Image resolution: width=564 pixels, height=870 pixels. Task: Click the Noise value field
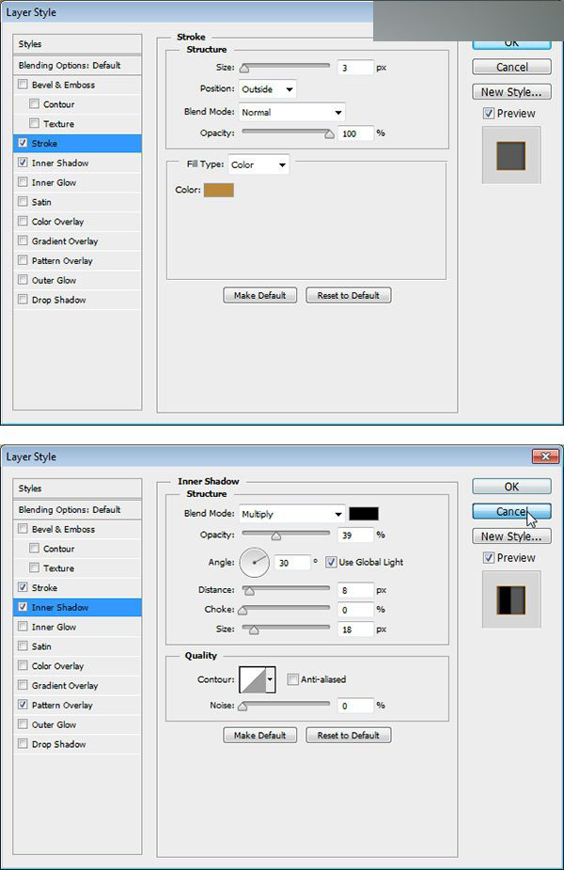pyautogui.click(x=355, y=706)
